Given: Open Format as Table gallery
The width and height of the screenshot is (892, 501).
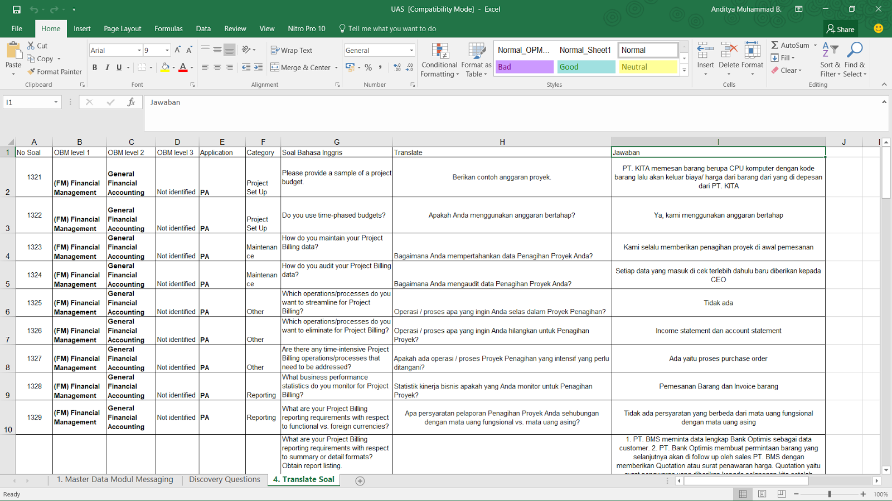Looking at the screenshot, I should (476, 60).
